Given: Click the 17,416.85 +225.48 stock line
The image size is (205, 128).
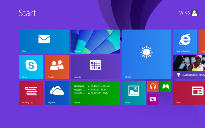Looking at the screenshot, I should (99, 86).
